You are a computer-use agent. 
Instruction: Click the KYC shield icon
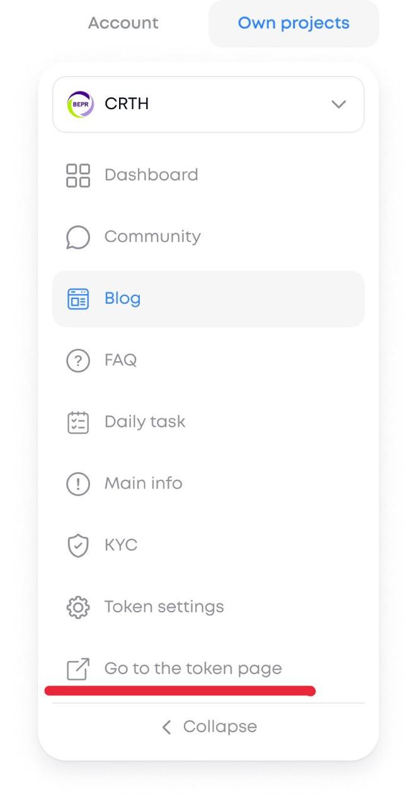[x=78, y=546]
